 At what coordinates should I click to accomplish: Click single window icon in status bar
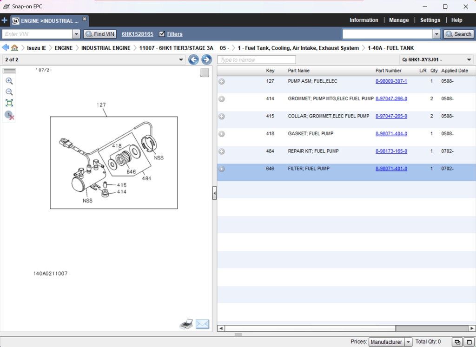[469, 342]
